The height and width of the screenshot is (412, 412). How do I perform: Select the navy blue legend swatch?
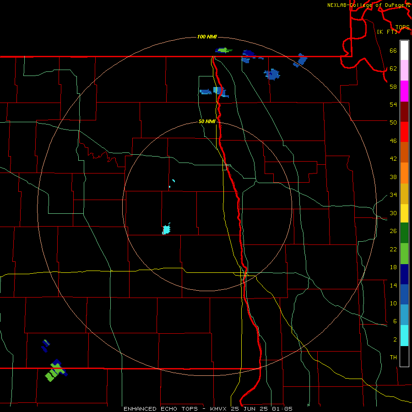pos(404,274)
